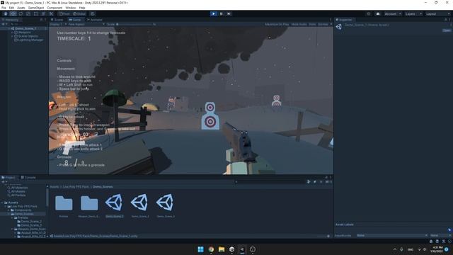The height and width of the screenshot is (255, 453).
Task: Click Assets in Project breadcrumb
Action: click(x=54, y=187)
